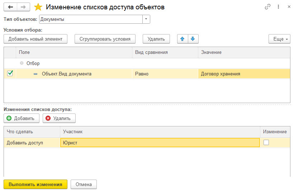This screenshot has height=190, width=294.
Task: Click the Отбор tree row label
Action: tap(33, 64)
